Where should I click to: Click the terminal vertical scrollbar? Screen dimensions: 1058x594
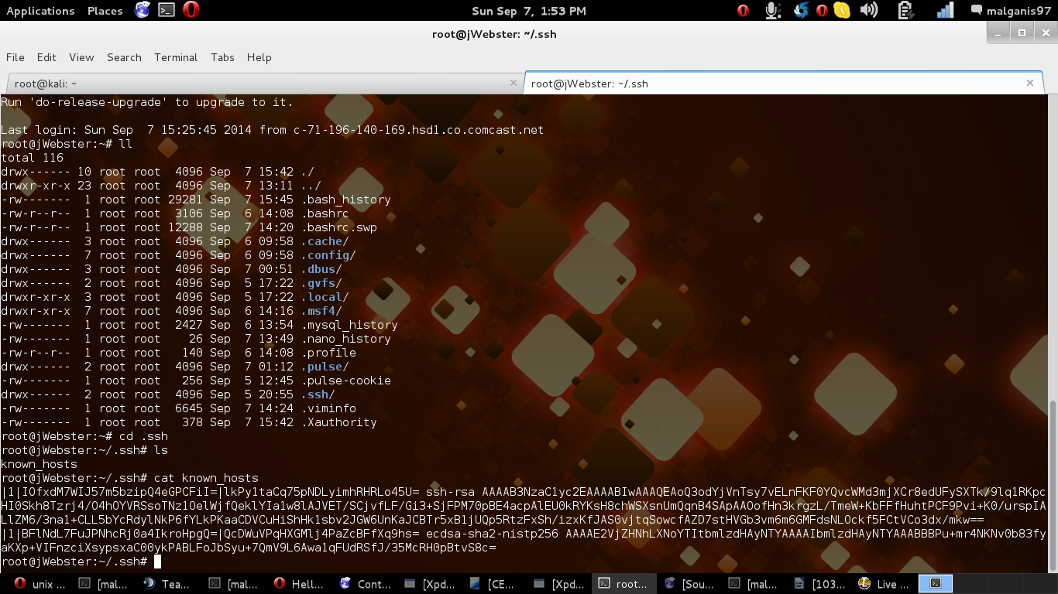point(1053,486)
